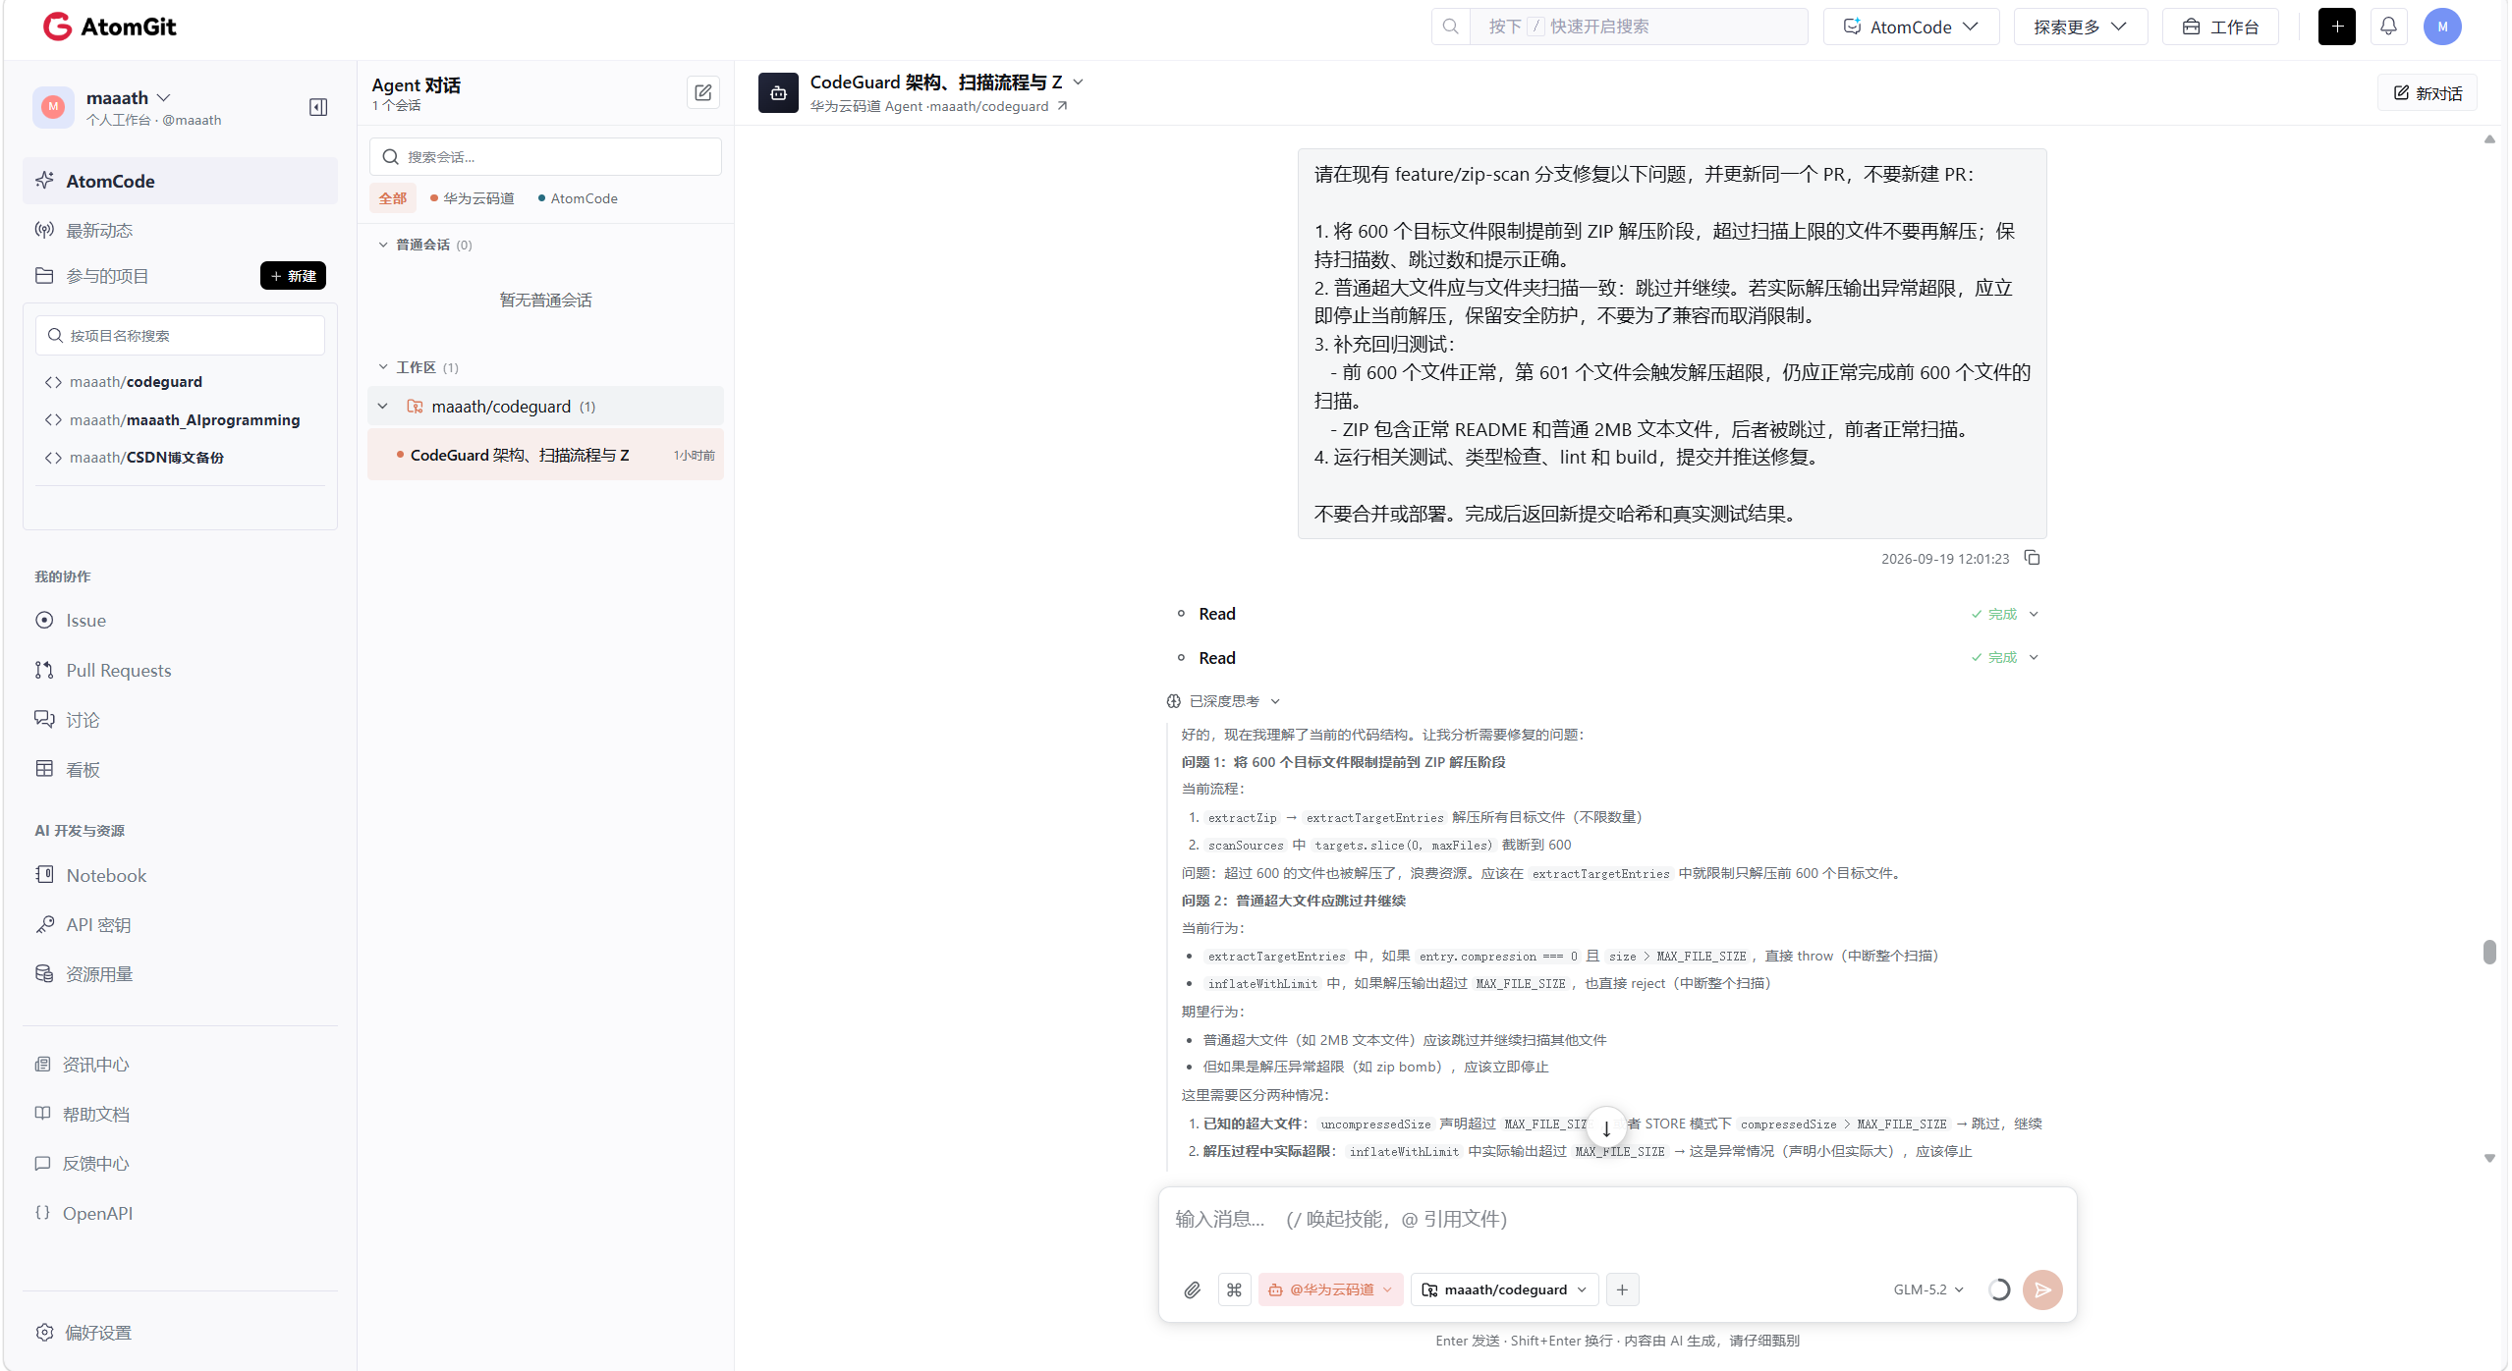Open Notebook in sidebar
This screenshot has width=2512, height=1371.
pos(105,876)
